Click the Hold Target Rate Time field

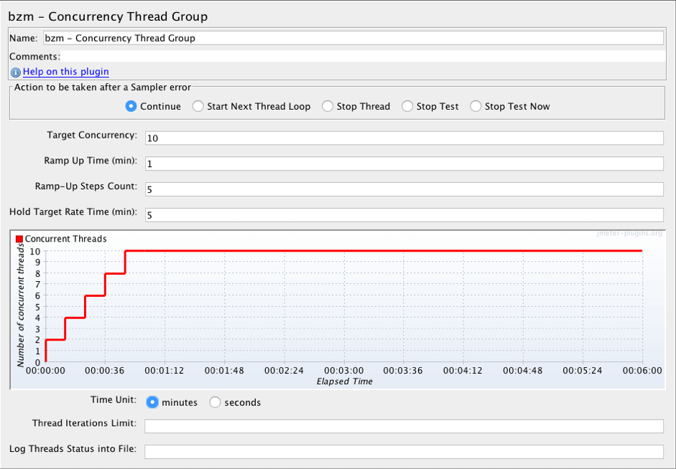[x=404, y=215]
